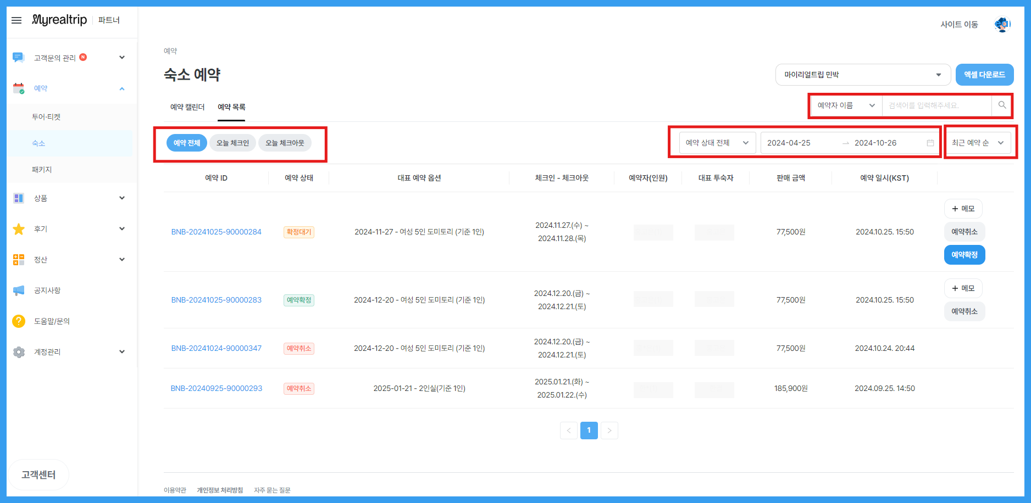Viewport: 1031px width, 503px height.
Task: Toggle the 오늘 체크아웃 filter
Action: click(285, 143)
